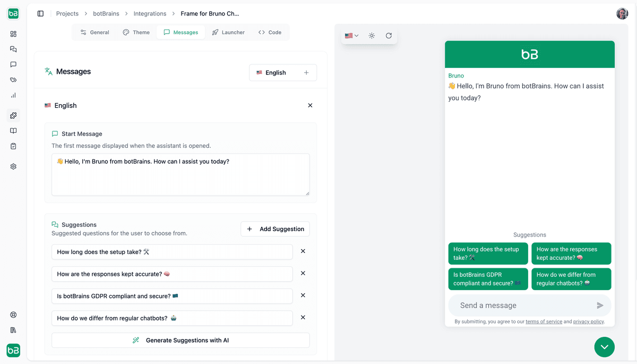Image resolution: width=637 pixels, height=364 pixels.
Task: Open the integrations puzzle icon in sidebar
Action: [13, 115]
